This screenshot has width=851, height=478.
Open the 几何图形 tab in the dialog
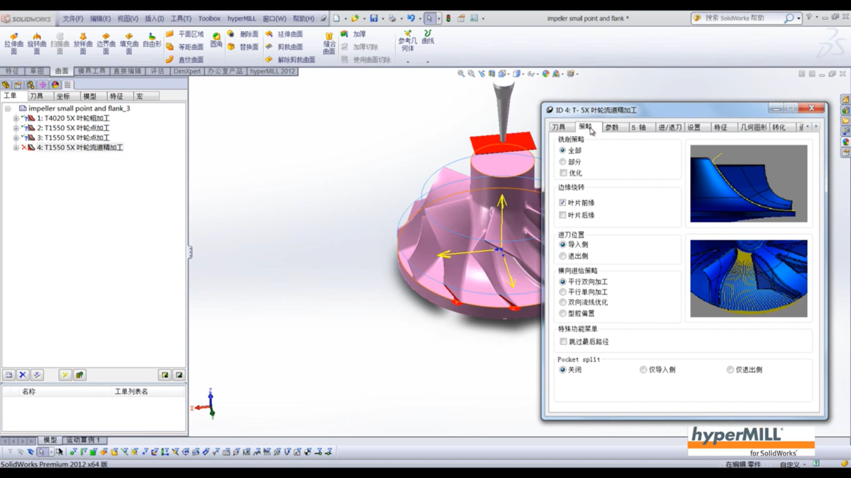coord(754,127)
